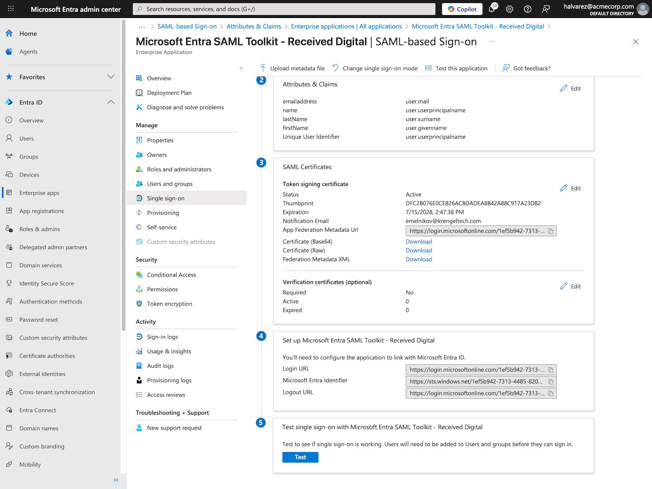Click Got feedback?
The width and height of the screenshot is (652, 489).
(x=527, y=68)
